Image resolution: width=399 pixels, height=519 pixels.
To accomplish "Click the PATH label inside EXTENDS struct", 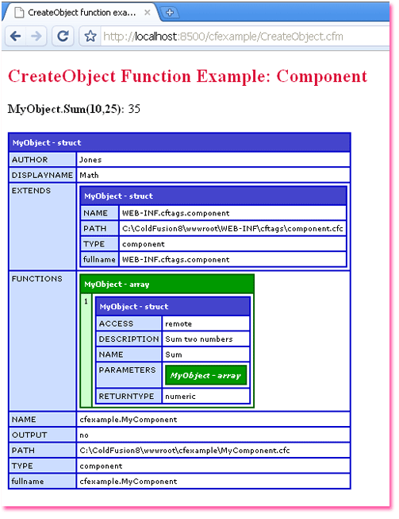I will [99, 228].
